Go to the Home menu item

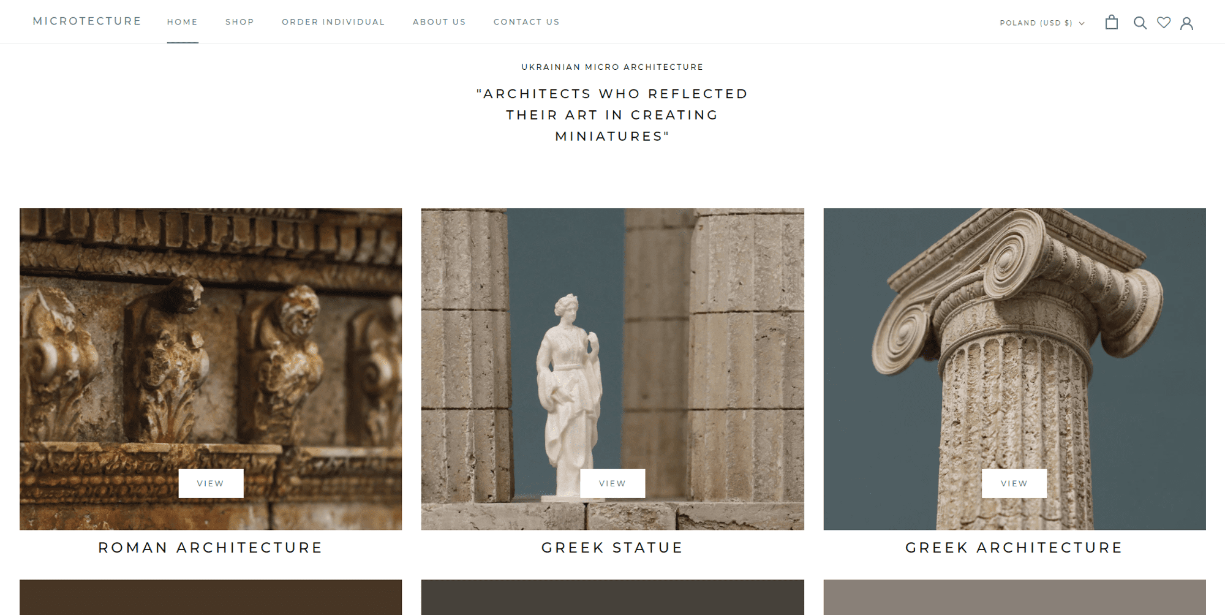tap(183, 22)
